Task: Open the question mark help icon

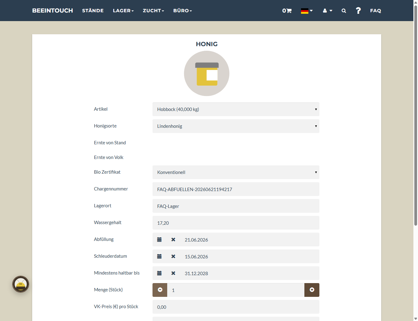Action: (x=358, y=11)
